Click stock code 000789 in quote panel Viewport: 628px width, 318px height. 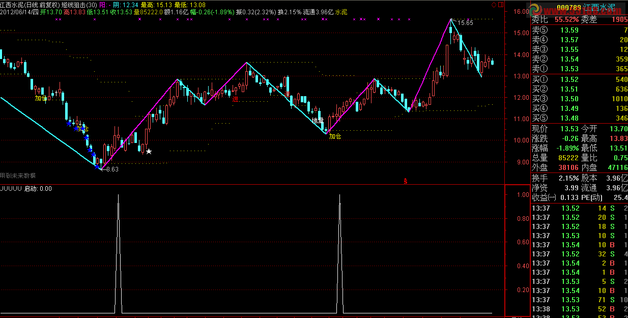[x=569, y=9]
